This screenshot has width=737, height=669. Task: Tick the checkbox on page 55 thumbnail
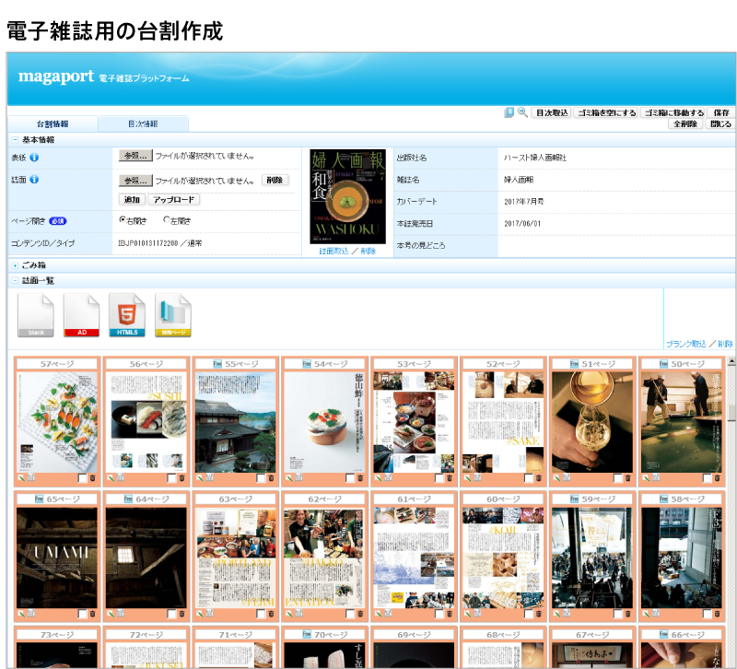pyautogui.click(x=261, y=478)
